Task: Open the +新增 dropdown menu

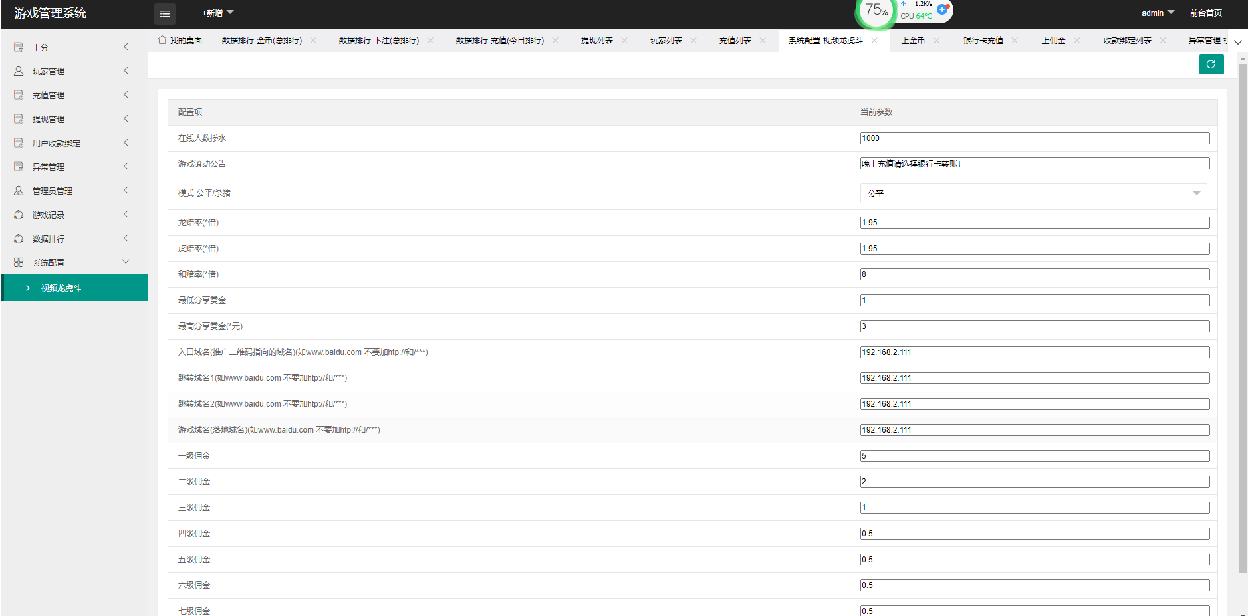Action: click(x=217, y=13)
